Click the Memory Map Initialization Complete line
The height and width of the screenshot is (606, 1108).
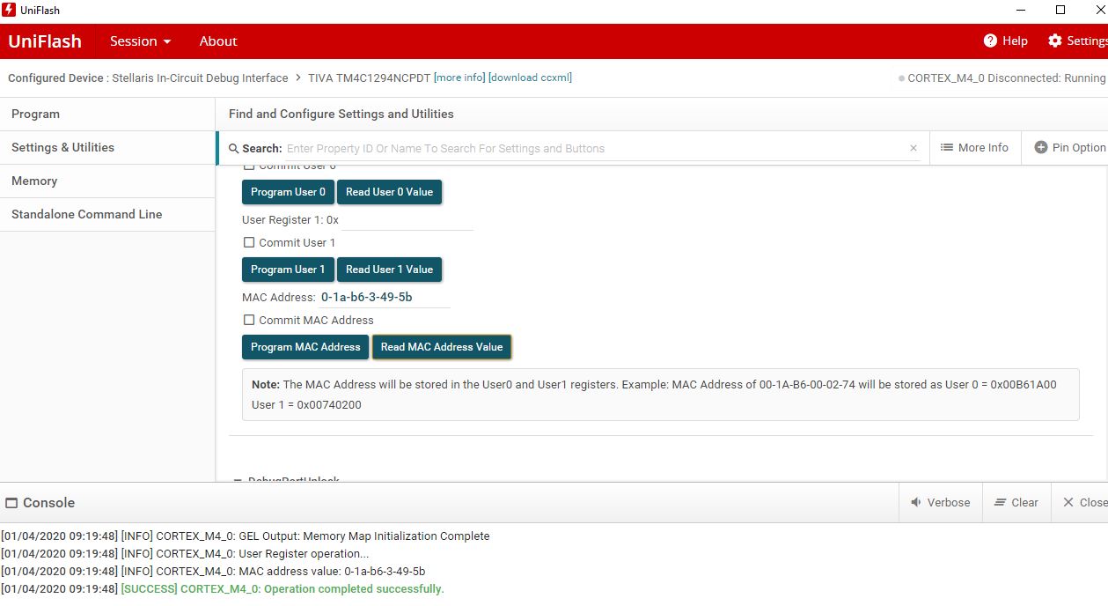(x=246, y=536)
